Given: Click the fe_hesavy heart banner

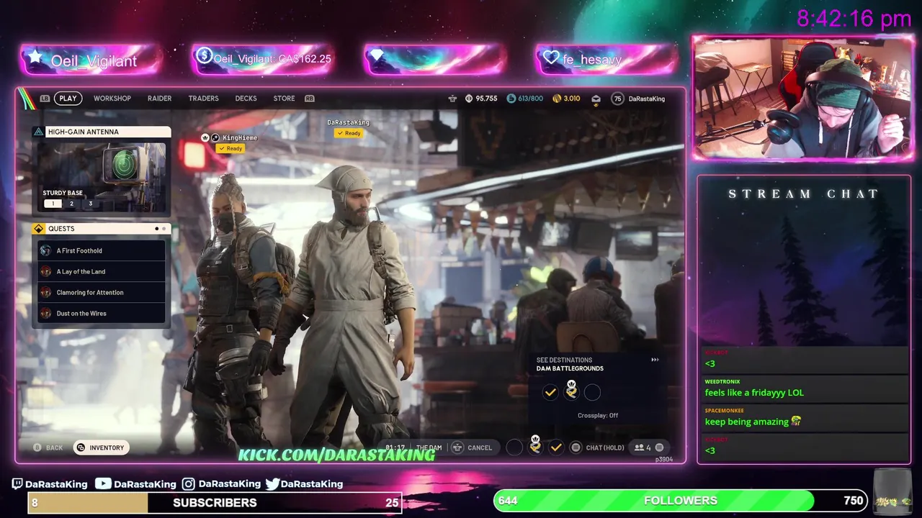Looking at the screenshot, I should (x=606, y=60).
